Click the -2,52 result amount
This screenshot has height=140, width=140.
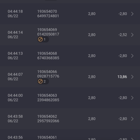tap(123, 35)
